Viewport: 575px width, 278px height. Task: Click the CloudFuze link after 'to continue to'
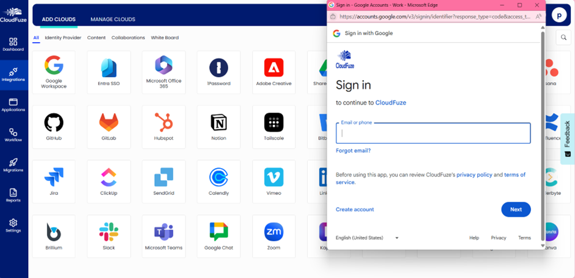pyautogui.click(x=390, y=103)
